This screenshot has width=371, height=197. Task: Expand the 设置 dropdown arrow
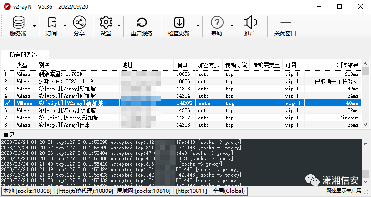coord(119,26)
